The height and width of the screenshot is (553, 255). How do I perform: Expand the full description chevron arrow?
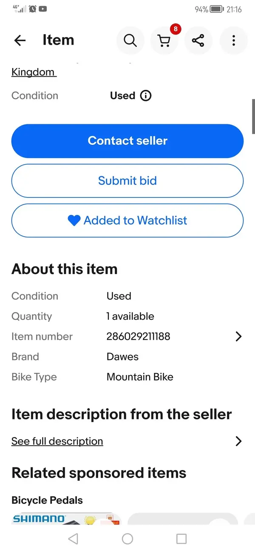click(x=238, y=441)
